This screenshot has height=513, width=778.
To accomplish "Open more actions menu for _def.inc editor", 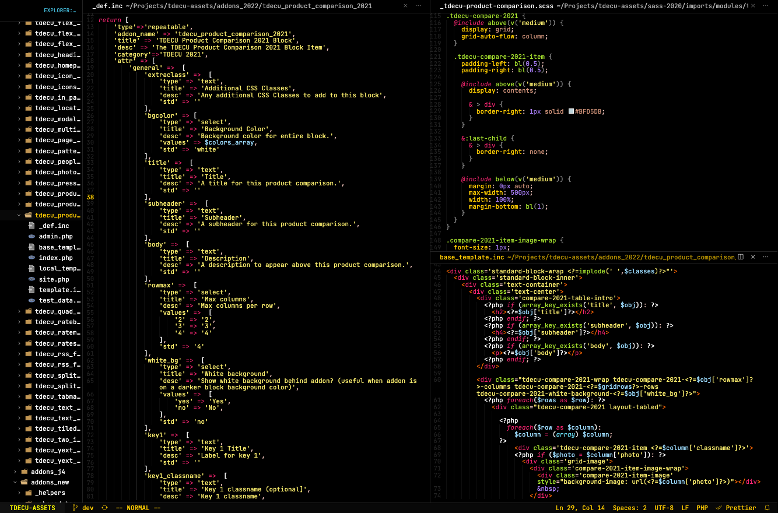I will tap(418, 5).
